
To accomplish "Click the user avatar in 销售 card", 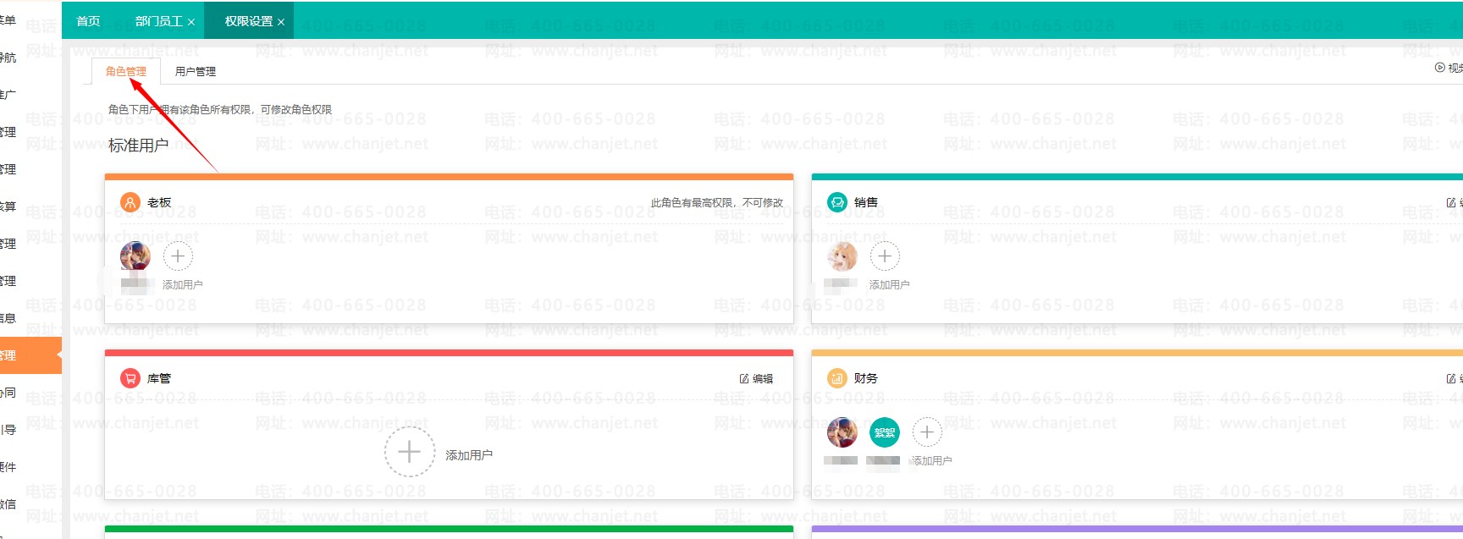I will [x=842, y=256].
